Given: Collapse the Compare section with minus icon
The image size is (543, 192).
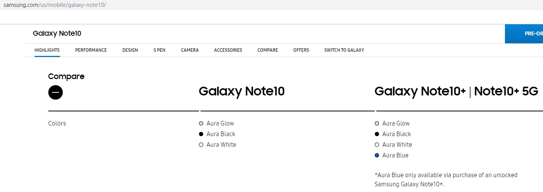Looking at the screenshot, I should click(x=56, y=92).
